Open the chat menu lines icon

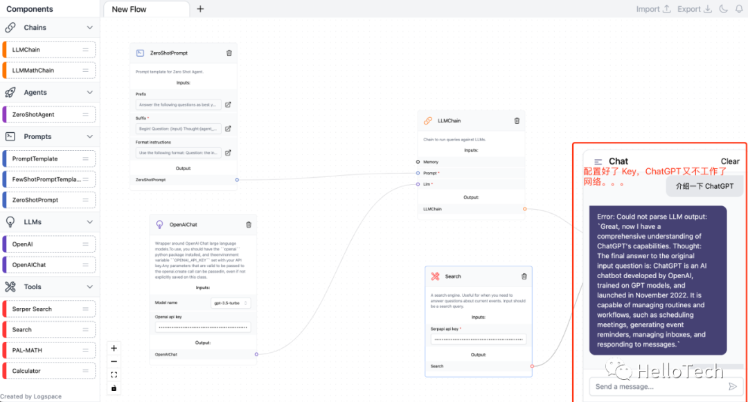(598, 161)
